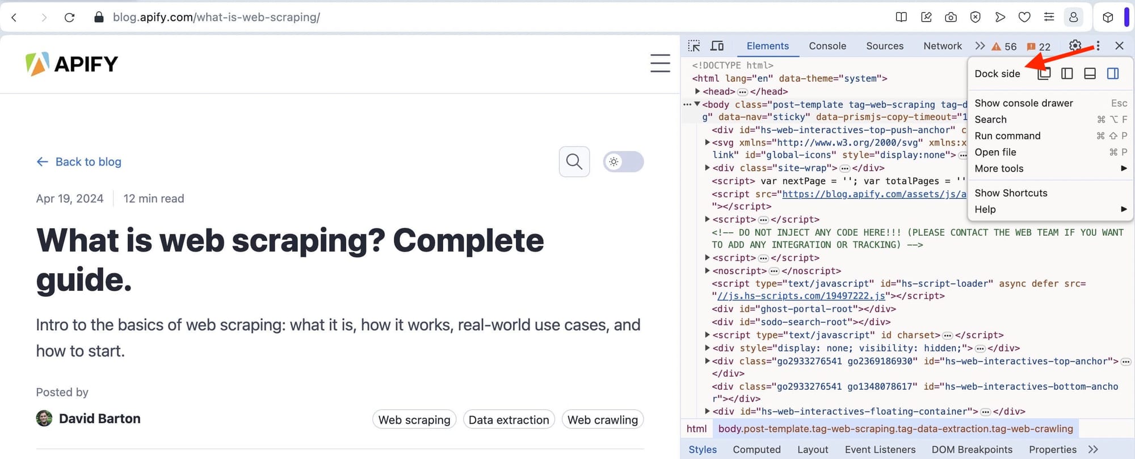Dock DevTools to the right

coord(1113,74)
